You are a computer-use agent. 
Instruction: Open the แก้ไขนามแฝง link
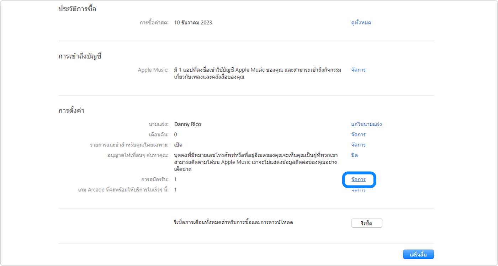pos(366,124)
